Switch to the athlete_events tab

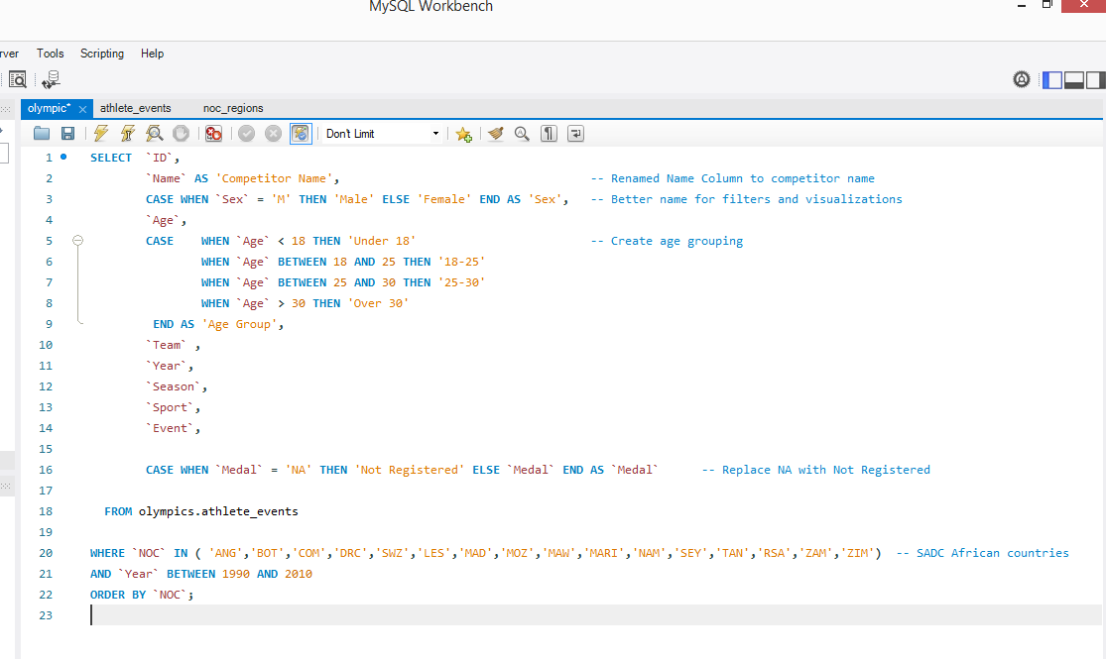point(135,108)
